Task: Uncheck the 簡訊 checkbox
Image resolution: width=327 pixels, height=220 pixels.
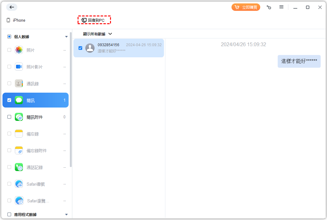Action: [x=9, y=100]
